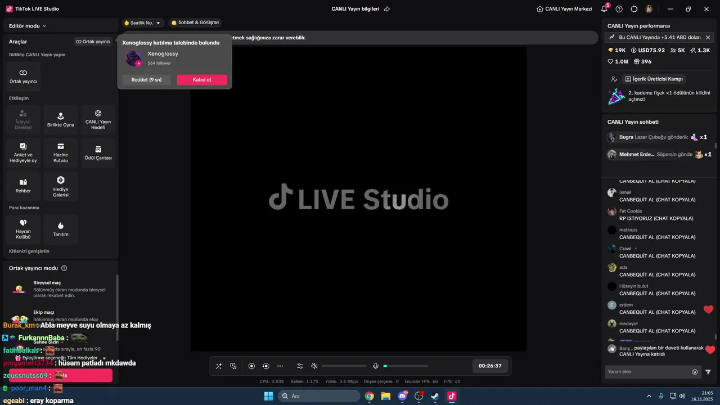720x405 pixels.
Task: Open the notifications bell
Action: [x=604, y=9]
